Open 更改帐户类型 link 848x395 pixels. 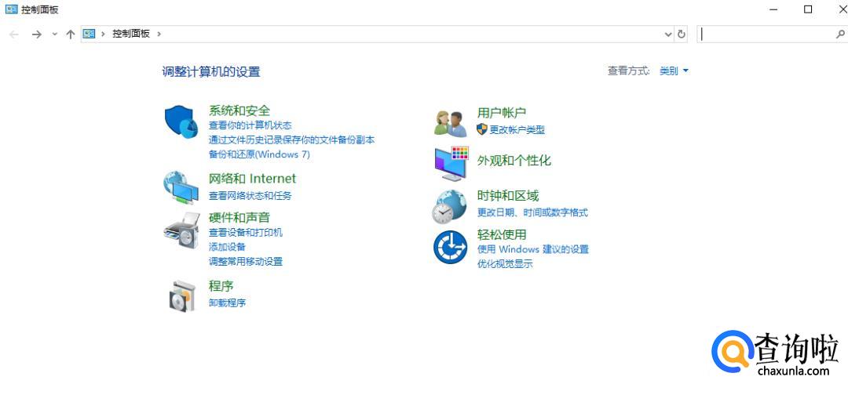tap(517, 129)
